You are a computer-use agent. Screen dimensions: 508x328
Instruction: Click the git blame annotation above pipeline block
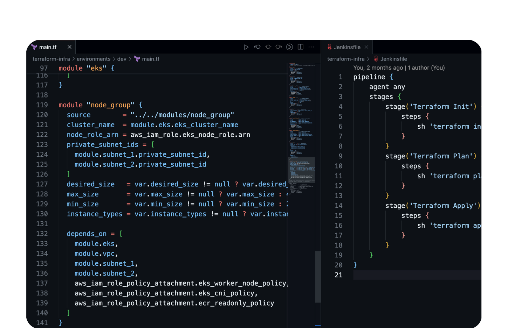pos(398,67)
